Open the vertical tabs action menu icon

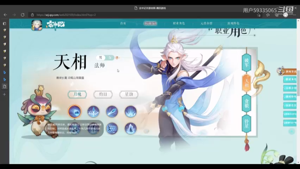tap(4, 24)
